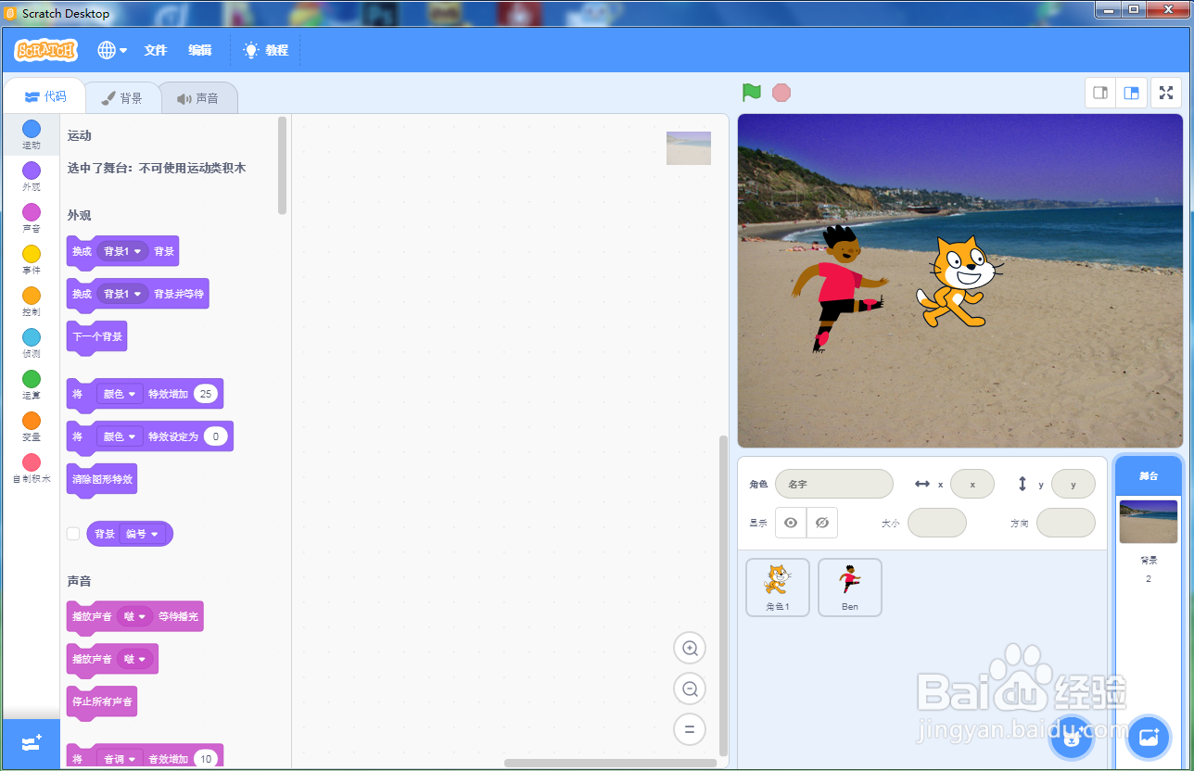Select the 外观 block category

point(32,176)
